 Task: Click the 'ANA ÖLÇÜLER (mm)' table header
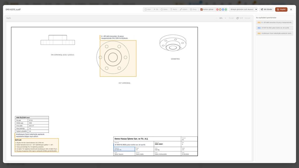[32, 118]
